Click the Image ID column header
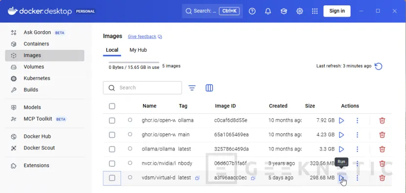This screenshot has height=193, width=406. (225, 106)
